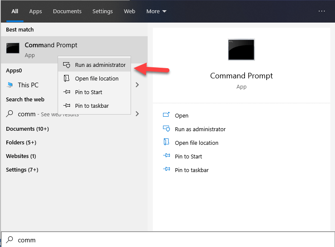
Task: Click the Pin to Start icon in right panel
Action: (x=166, y=155)
